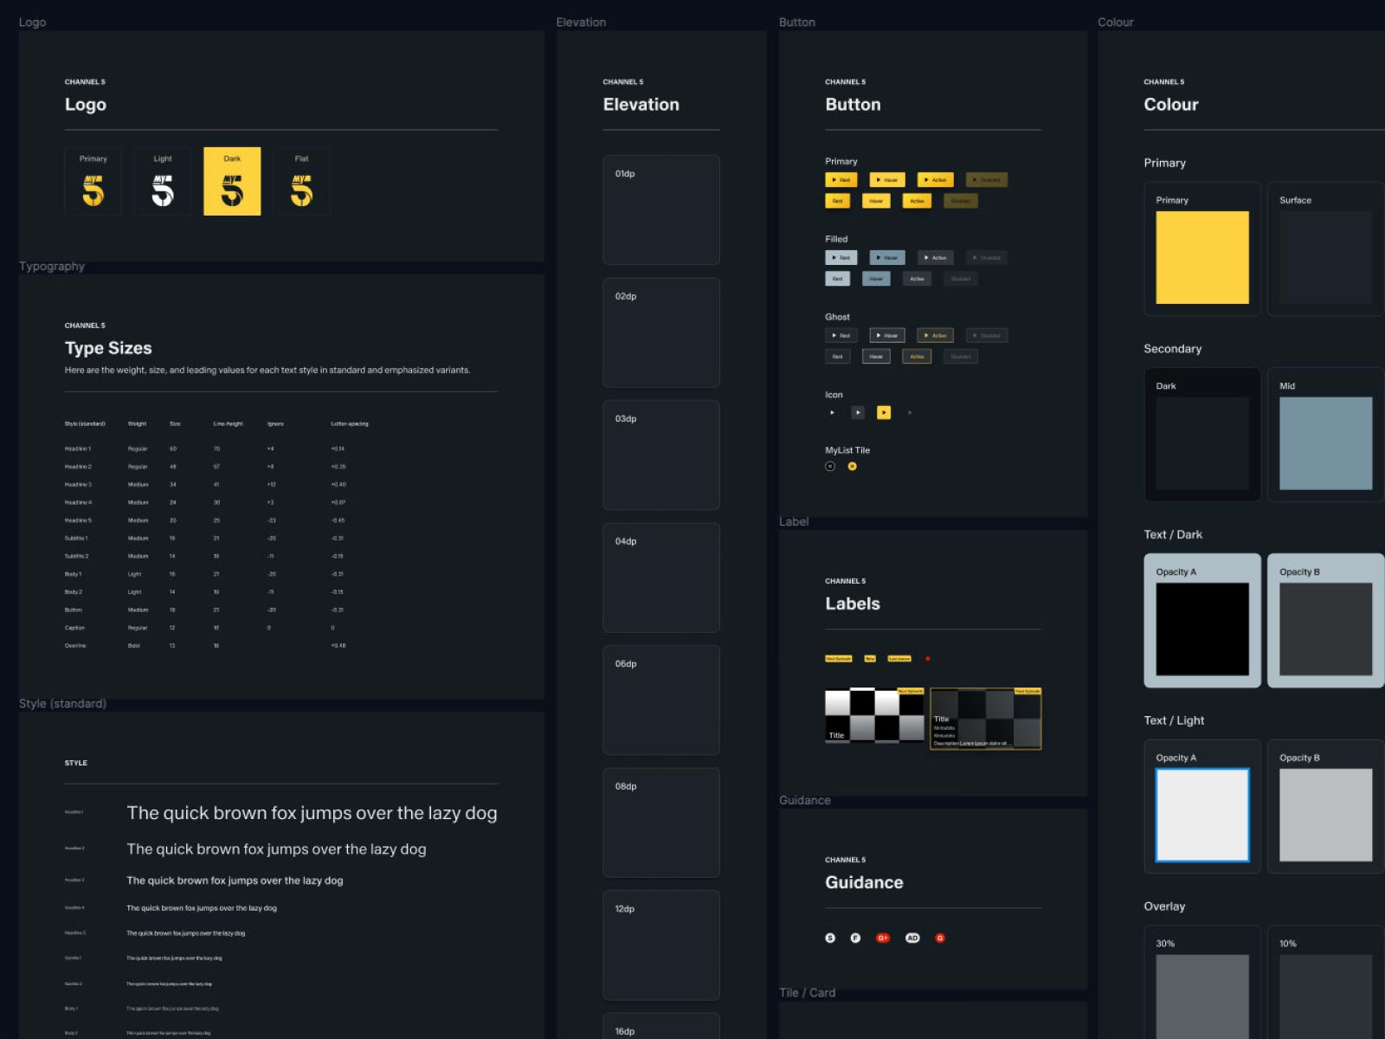Click the highlighted tile with Title and Metadata
Viewport: 1385px width, 1039px height.
pos(985,719)
